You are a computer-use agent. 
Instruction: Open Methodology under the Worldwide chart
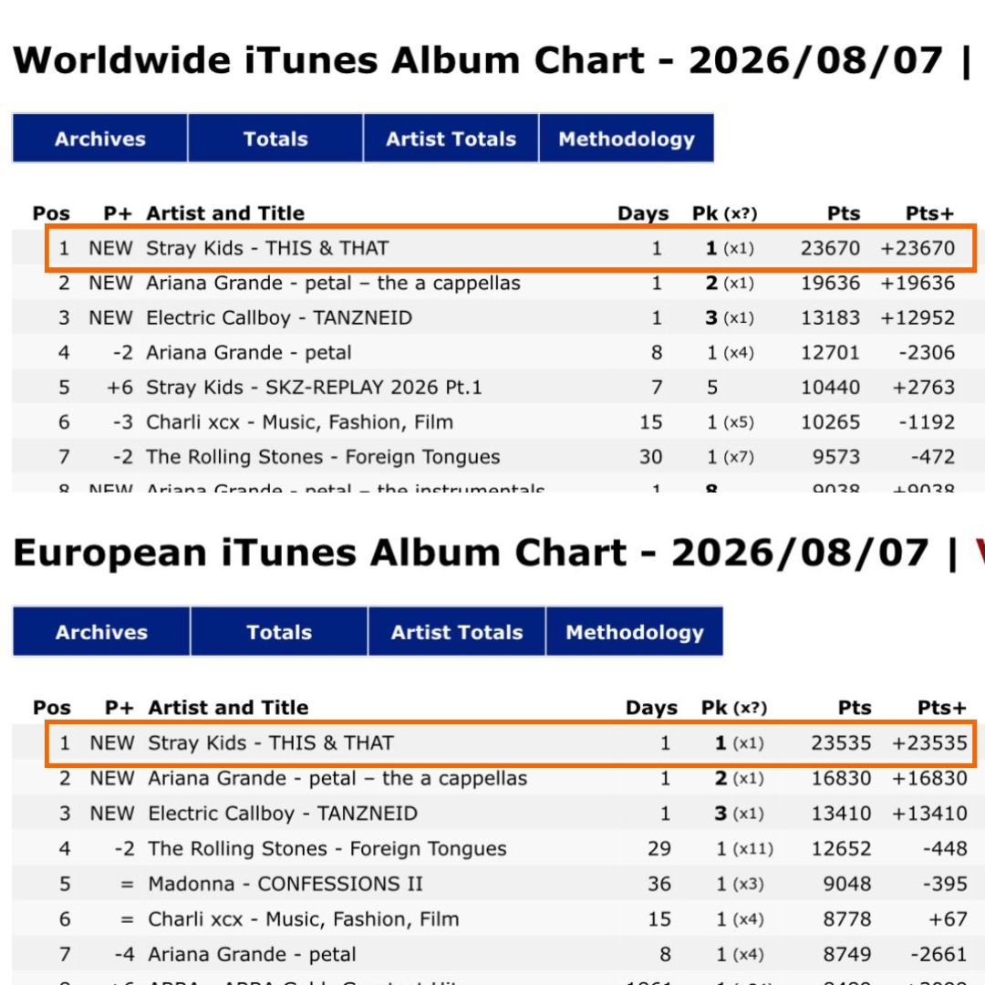tap(627, 139)
